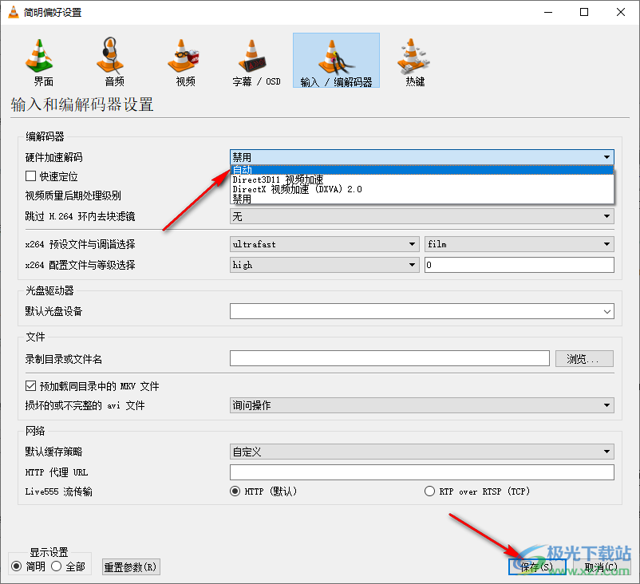Open the x264 tuning film dropdown

point(520,244)
